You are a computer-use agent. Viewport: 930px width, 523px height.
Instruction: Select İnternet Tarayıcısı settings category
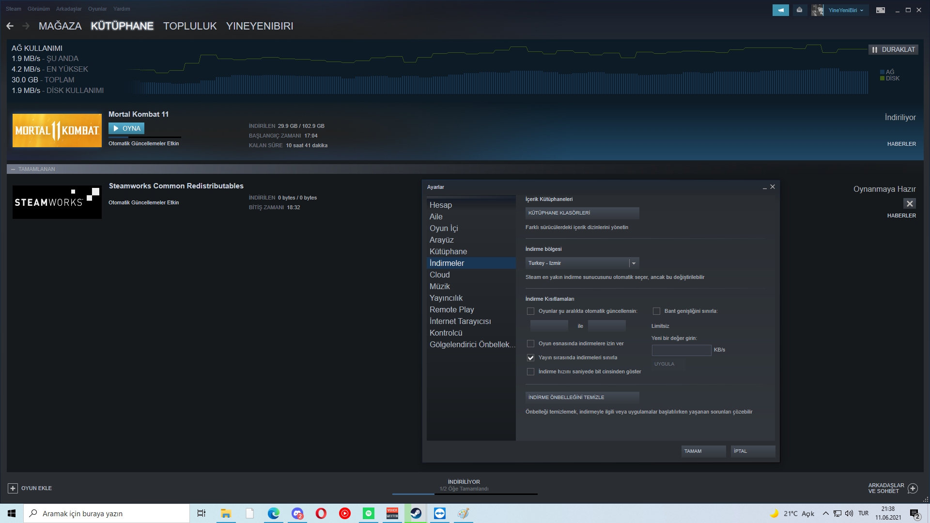click(x=471, y=321)
